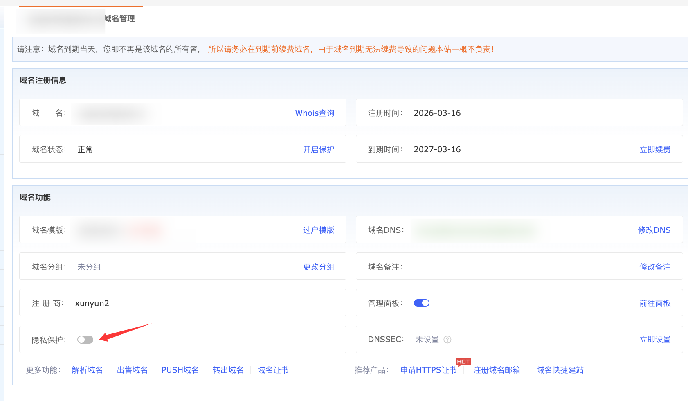
Task: Turn off the 管理面板 toggle switch
Action: [422, 303]
